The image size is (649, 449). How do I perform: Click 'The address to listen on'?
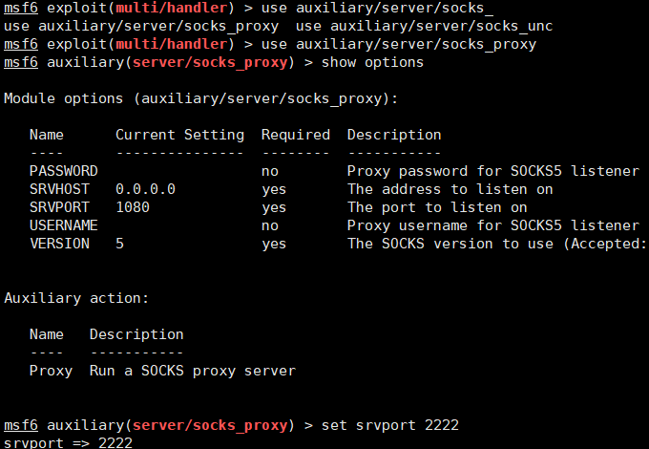tap(450, 189)
